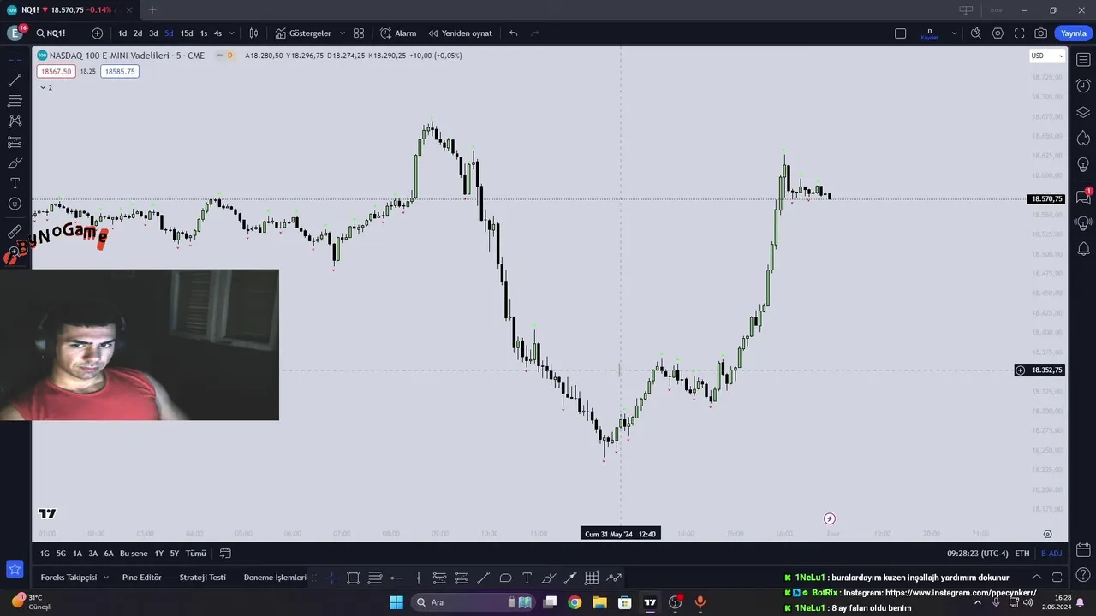This screenshot has height=616, width=1096.
Task: Select the 3d timeframe
Action: (153, 33)
